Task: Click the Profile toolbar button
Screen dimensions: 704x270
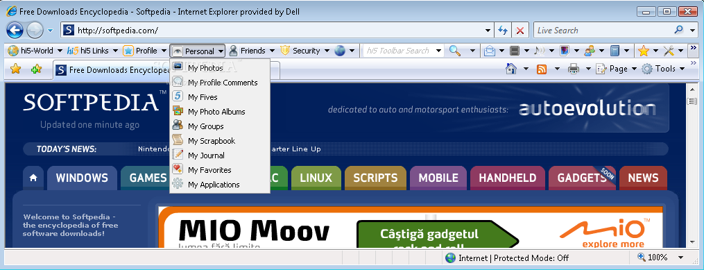Action: (x=144, y=51)
